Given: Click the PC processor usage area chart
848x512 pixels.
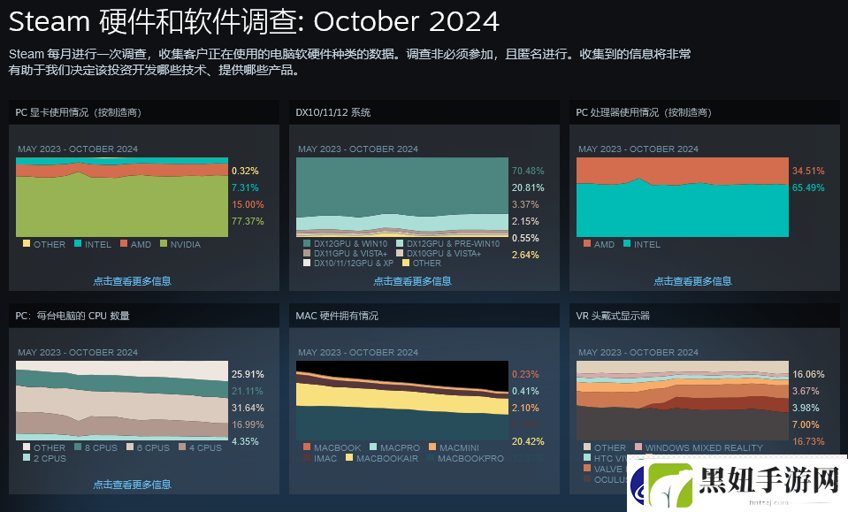Looking at the screenshot, I should click(683, 197).
